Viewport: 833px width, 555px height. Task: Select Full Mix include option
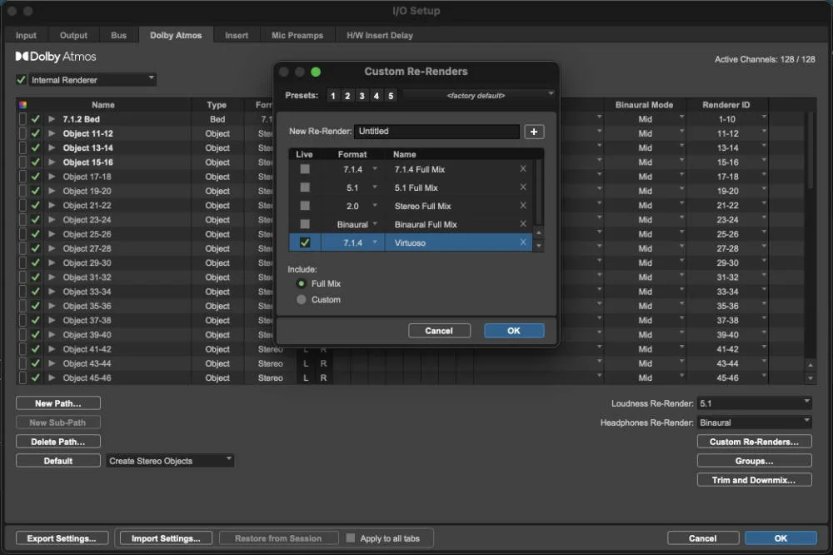click(302, 283)
